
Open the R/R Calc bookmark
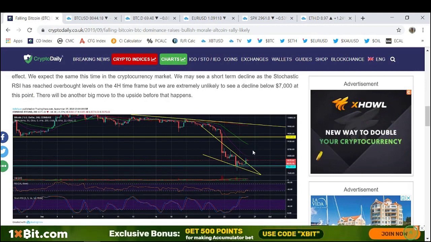(184, 41)
